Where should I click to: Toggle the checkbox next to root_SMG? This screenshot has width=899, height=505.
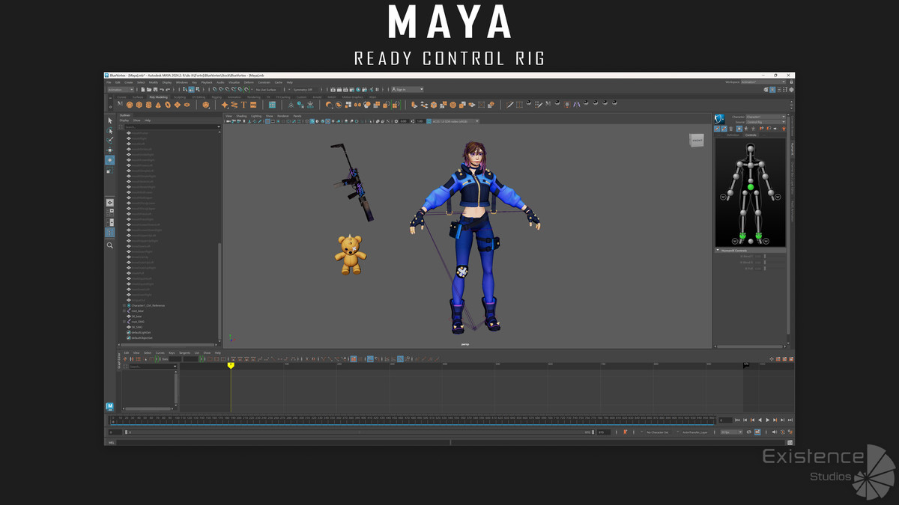tap(124, 322)
